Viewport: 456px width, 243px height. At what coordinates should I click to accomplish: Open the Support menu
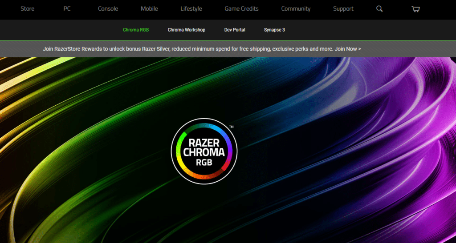343,9
